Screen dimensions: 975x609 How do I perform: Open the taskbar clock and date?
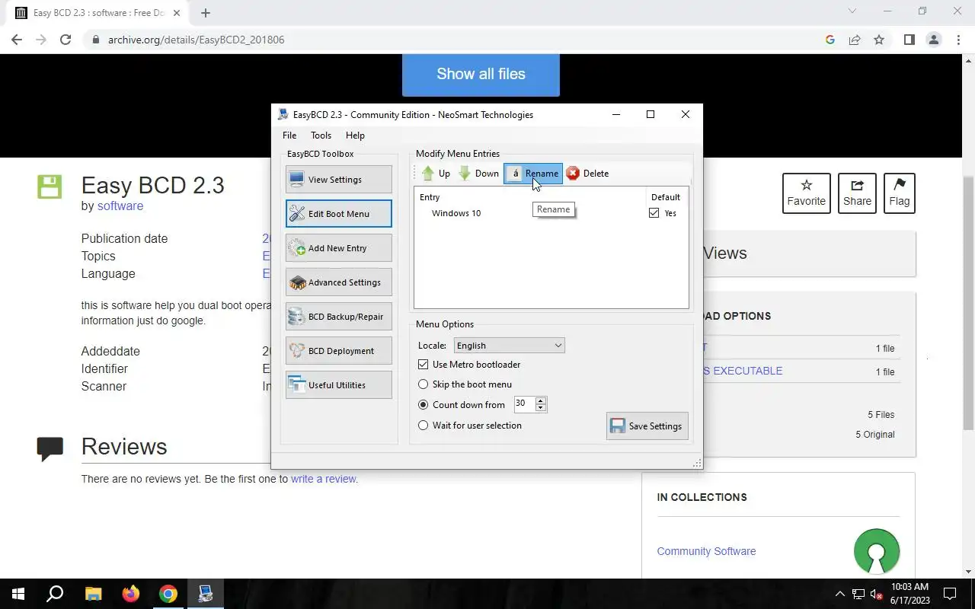(x=910, y=594)
